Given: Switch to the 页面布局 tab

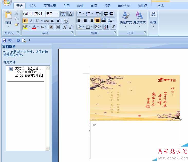Looking at the screenshot, I should [50, 6].
